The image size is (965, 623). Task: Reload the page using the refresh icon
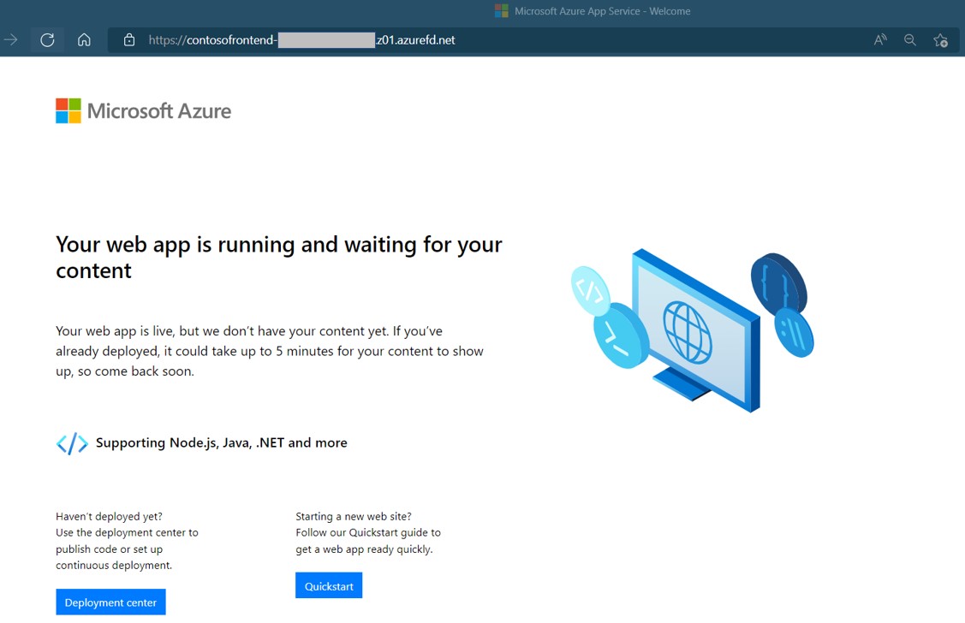(x=47, y=39)
